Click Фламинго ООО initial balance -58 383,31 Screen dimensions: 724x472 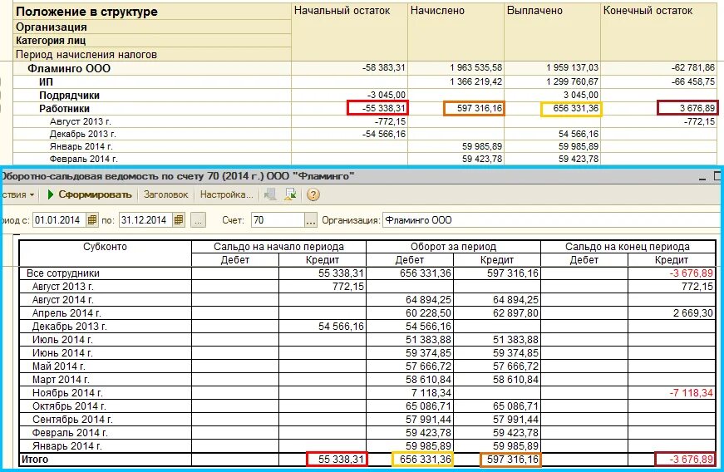pos(384,68)
